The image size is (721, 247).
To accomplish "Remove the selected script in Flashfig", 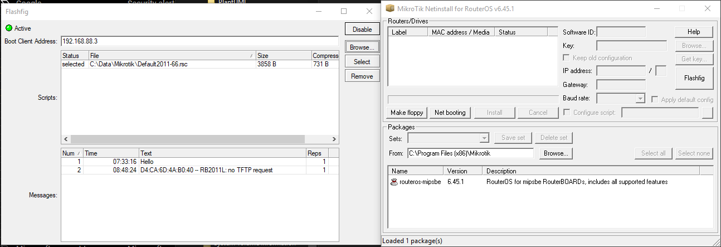I will point(362,76).
